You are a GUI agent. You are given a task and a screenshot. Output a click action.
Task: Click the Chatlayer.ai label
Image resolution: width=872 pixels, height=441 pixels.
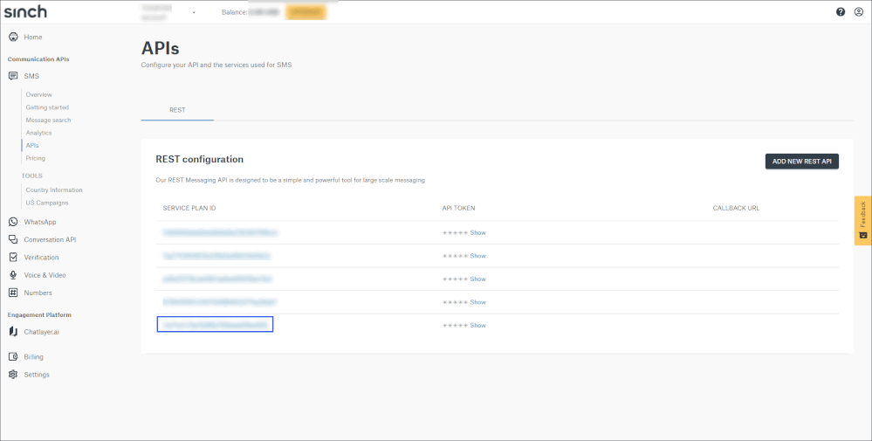(41, 332)
